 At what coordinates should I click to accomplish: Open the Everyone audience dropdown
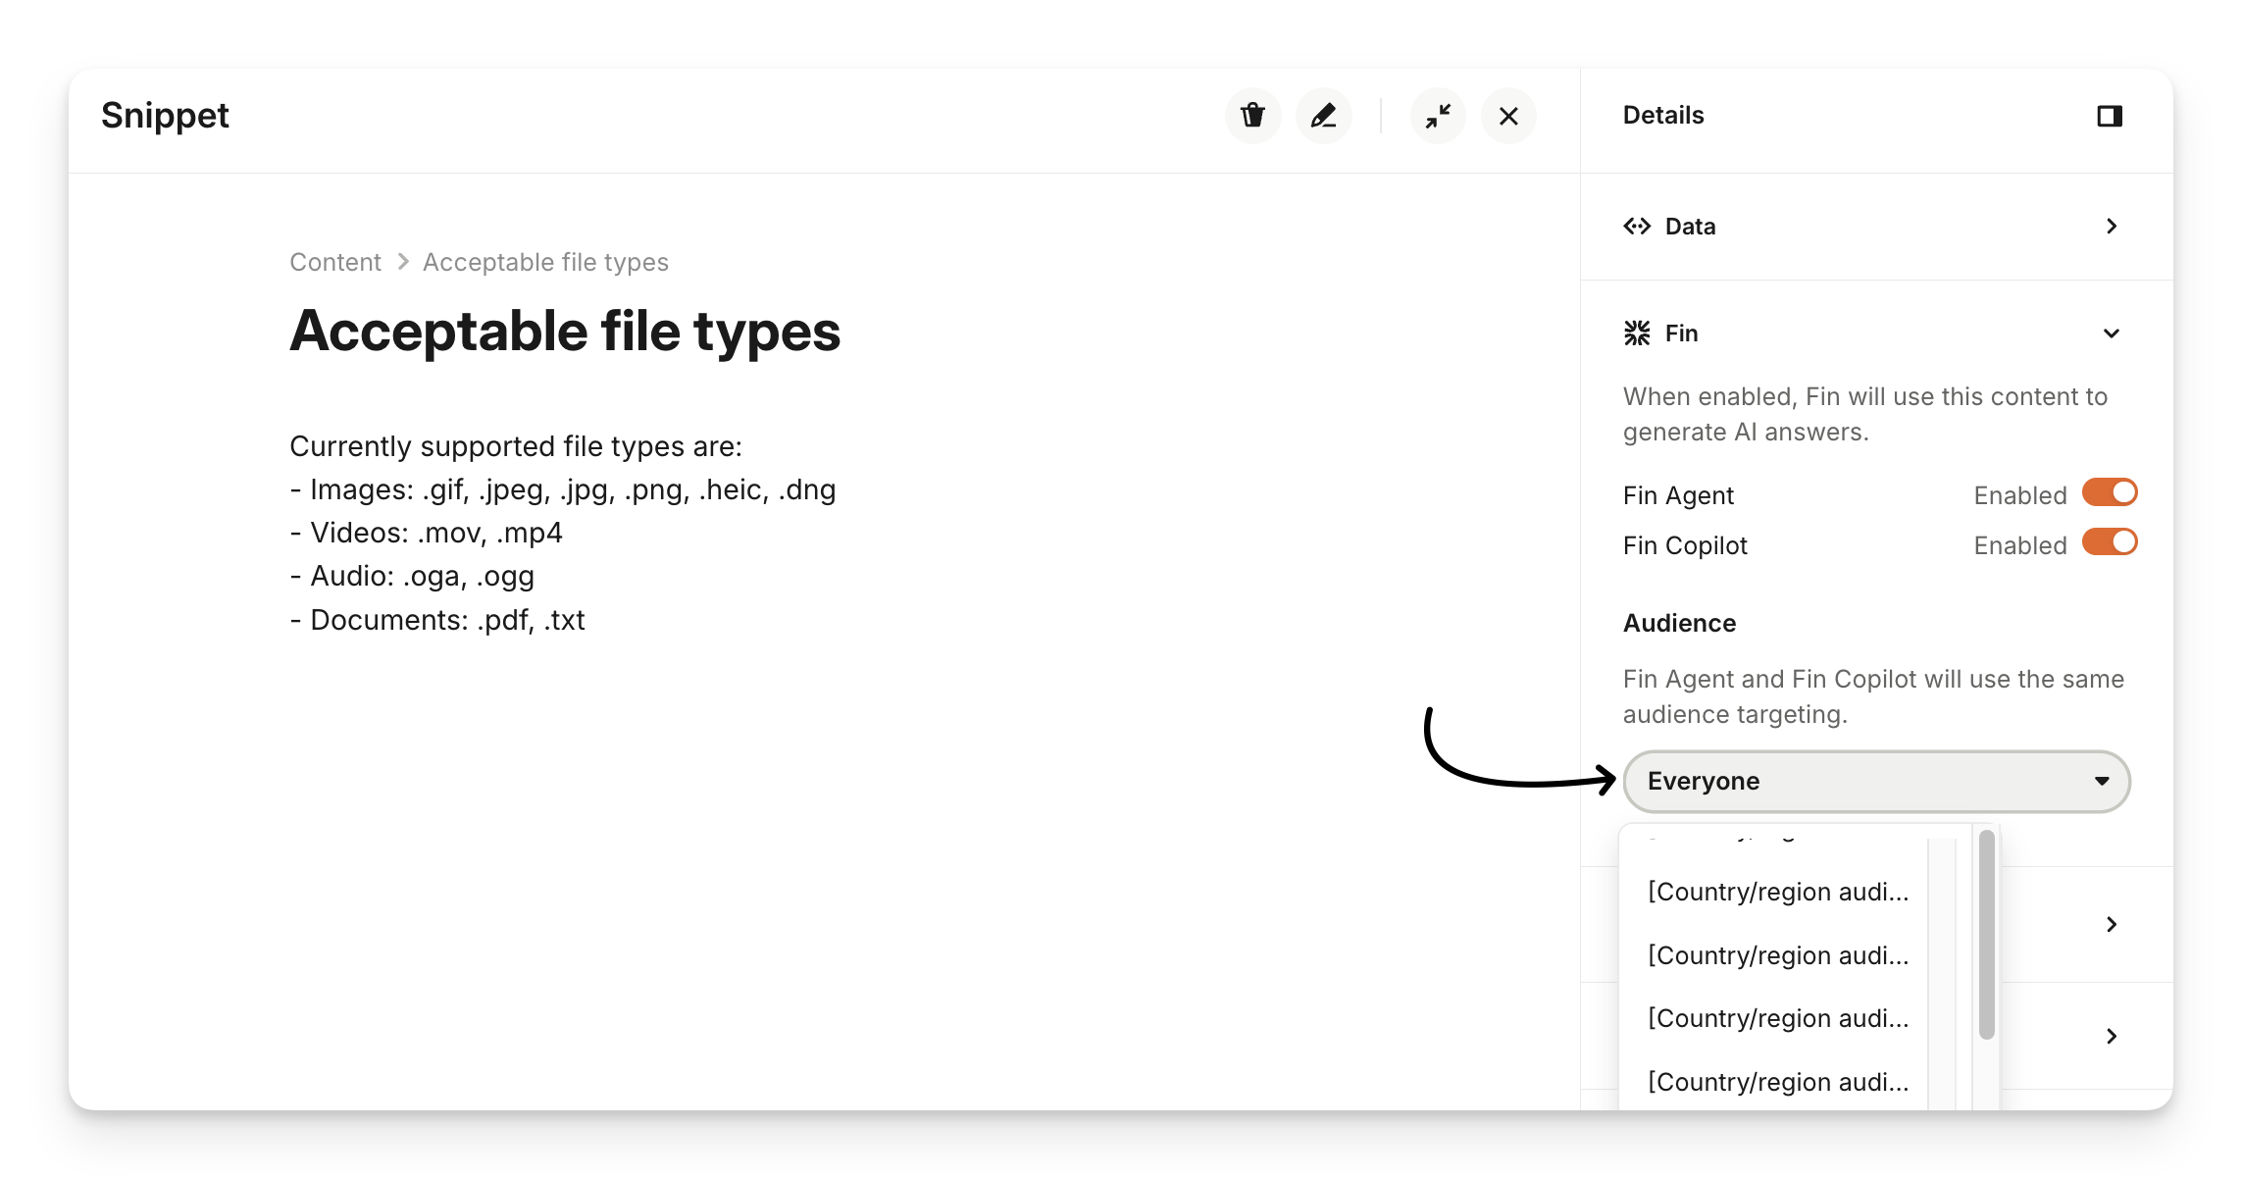pos(1876,781)
